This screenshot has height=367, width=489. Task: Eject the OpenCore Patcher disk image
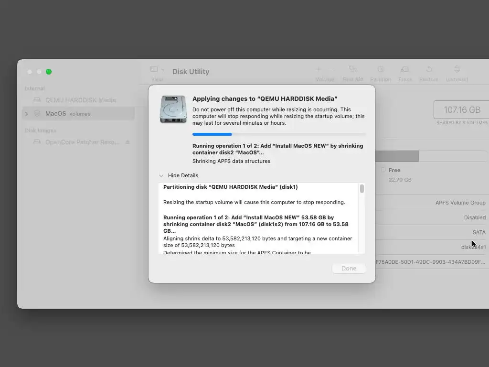click(127, 142)
